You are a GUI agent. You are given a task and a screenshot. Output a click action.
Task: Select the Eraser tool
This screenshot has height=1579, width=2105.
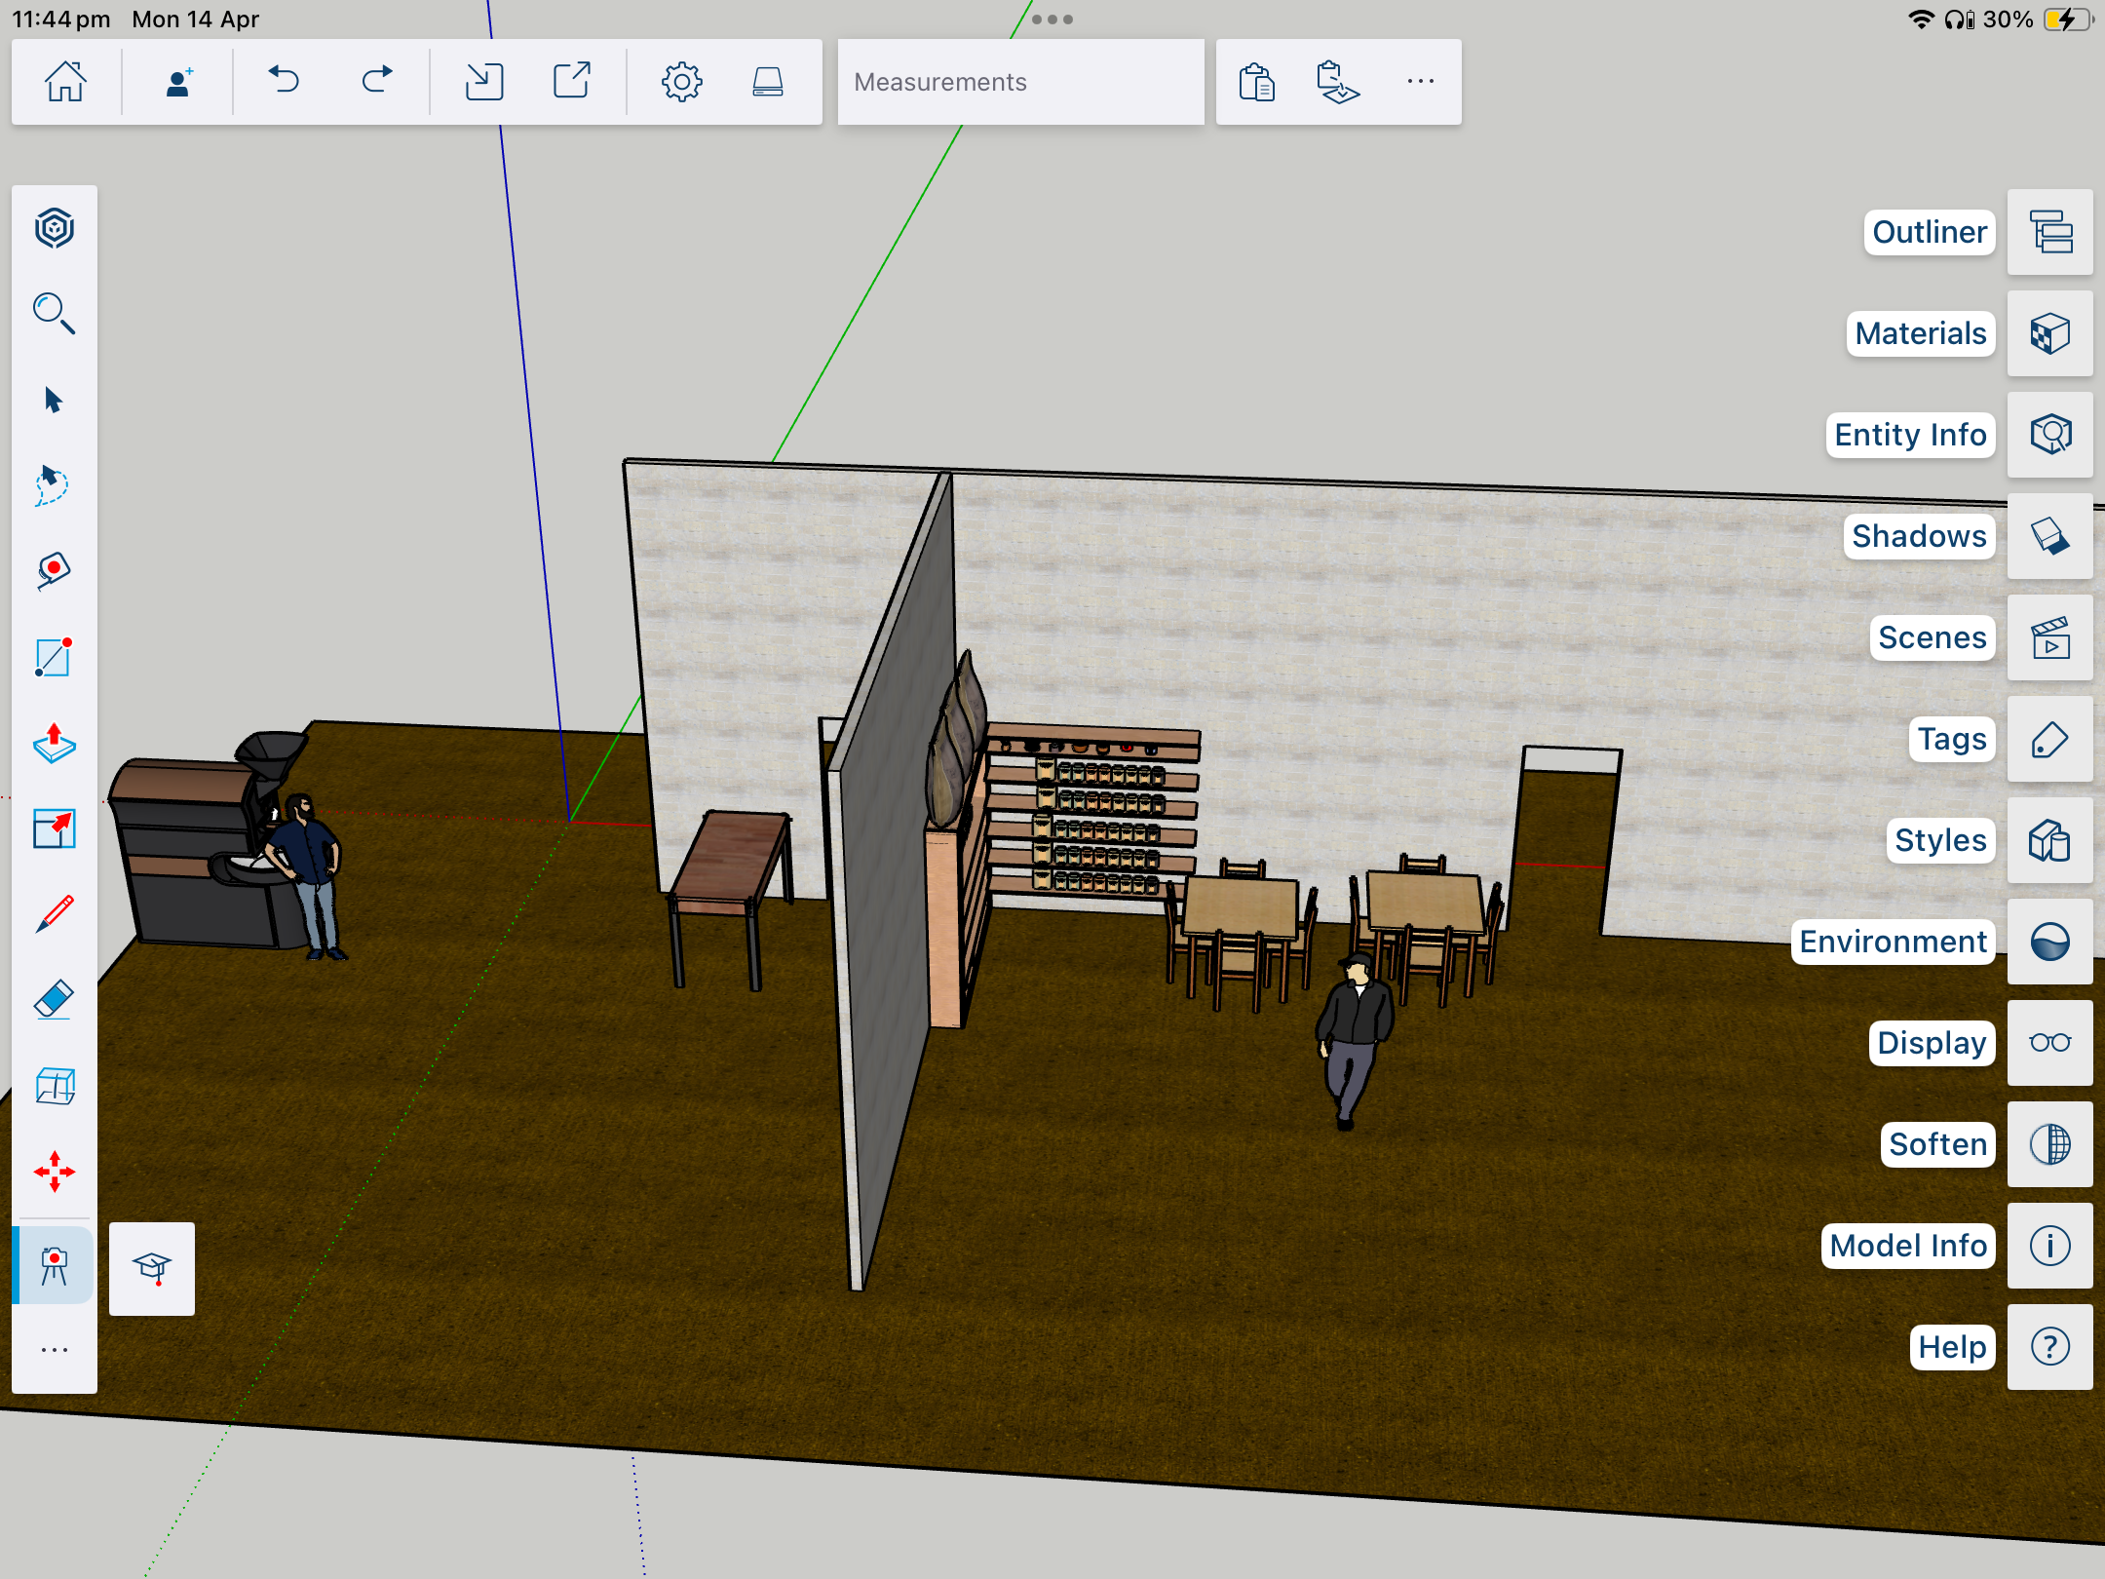tap(55, 1000)
